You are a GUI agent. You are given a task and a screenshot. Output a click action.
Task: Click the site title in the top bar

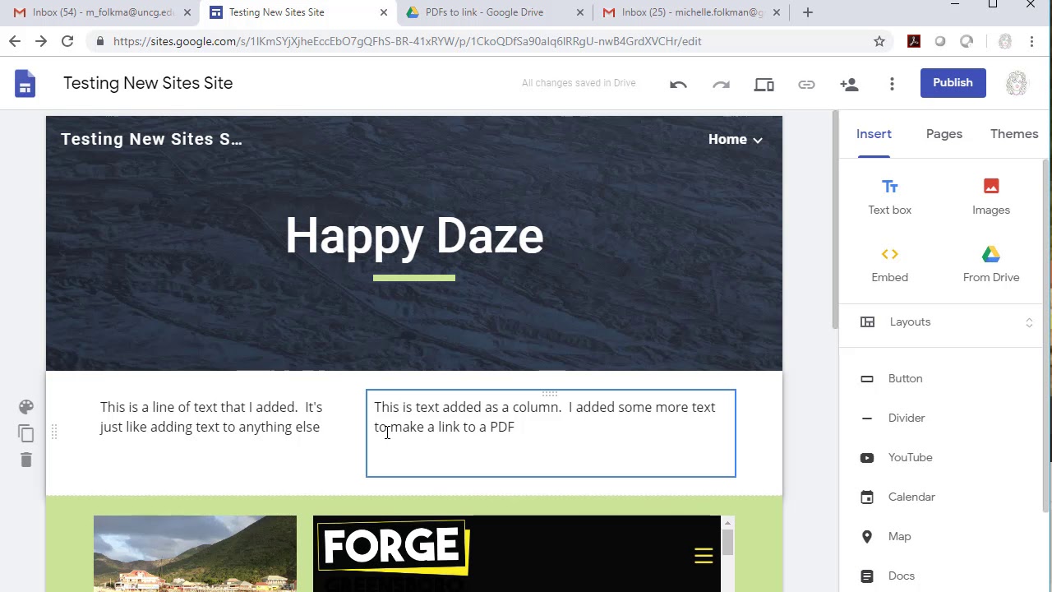click(148, 83)
